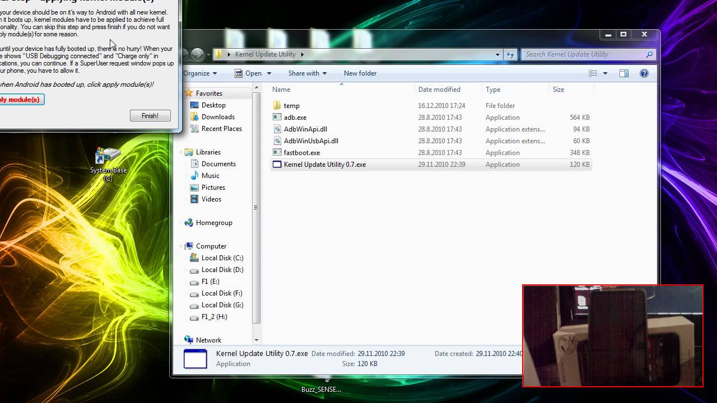The height and width of the screenshot is (403, 717).
Task: Refresh the folder via address bar icon
Action: [x=510, y=54]
